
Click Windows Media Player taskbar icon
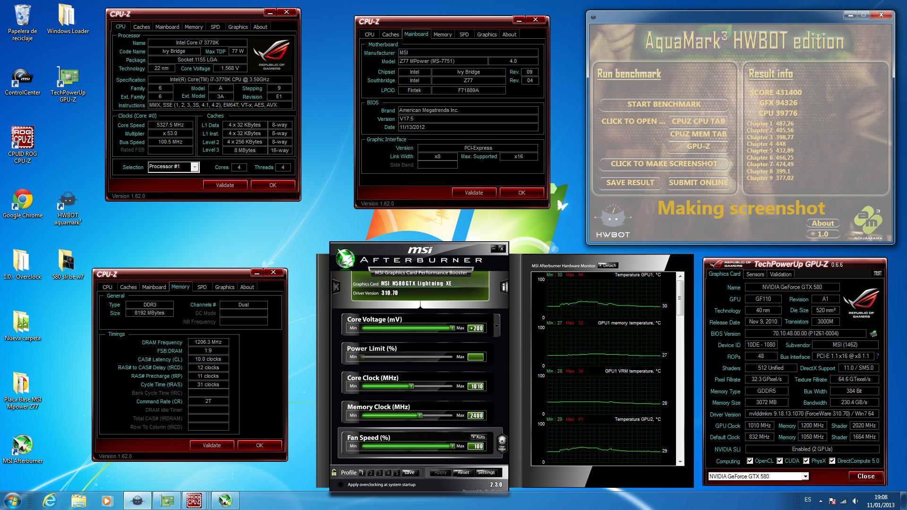click(107, 501)
